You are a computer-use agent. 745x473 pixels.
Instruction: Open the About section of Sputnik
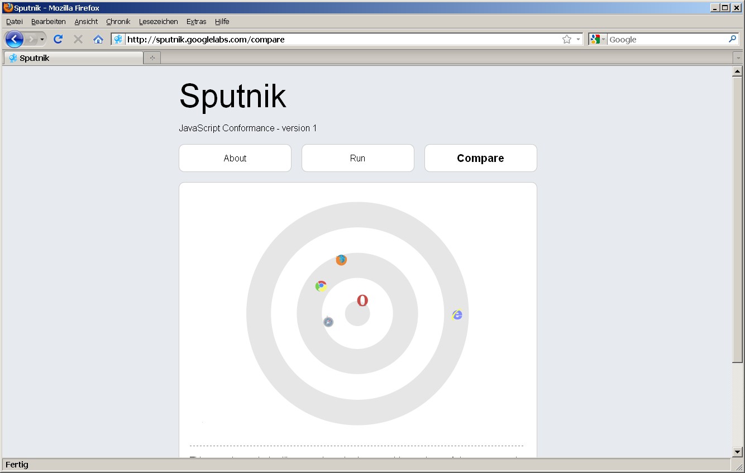tap(235, 158)
